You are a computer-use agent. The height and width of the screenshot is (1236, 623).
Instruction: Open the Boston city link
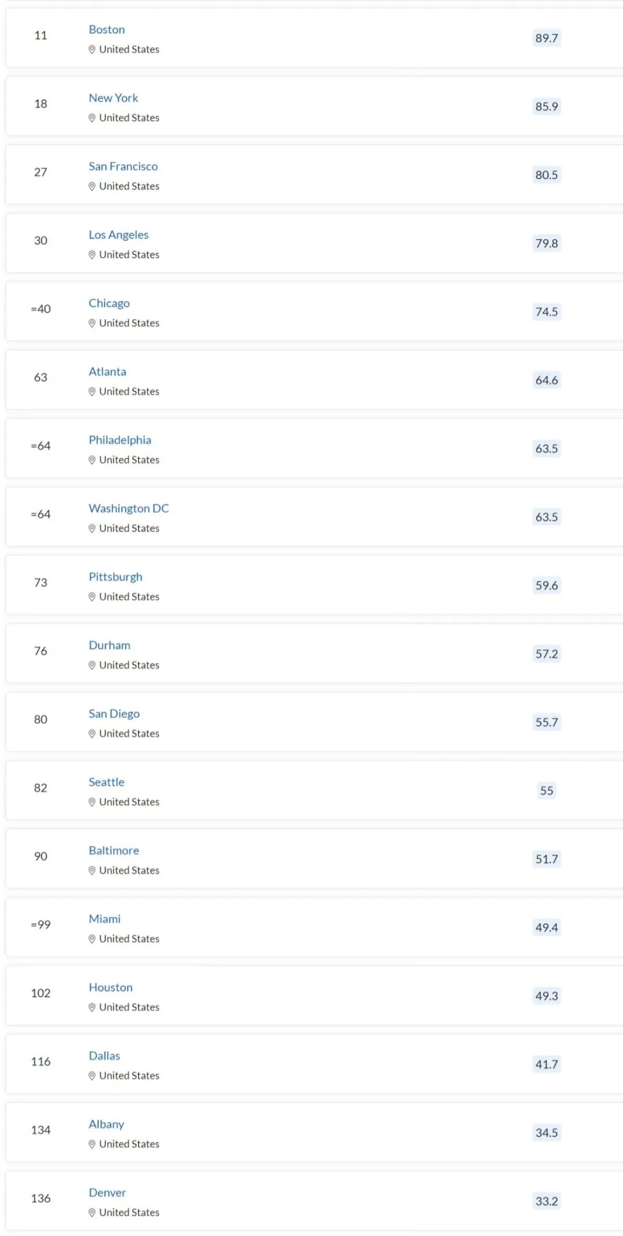click(x=107, y=29)
